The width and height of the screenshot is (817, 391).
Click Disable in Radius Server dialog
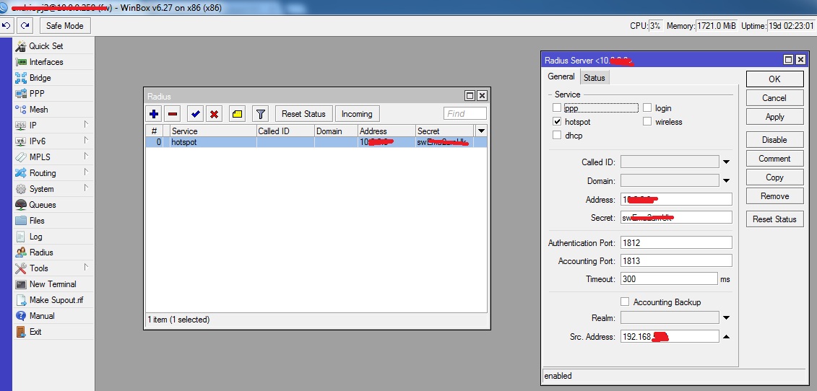tap(775, 140)
